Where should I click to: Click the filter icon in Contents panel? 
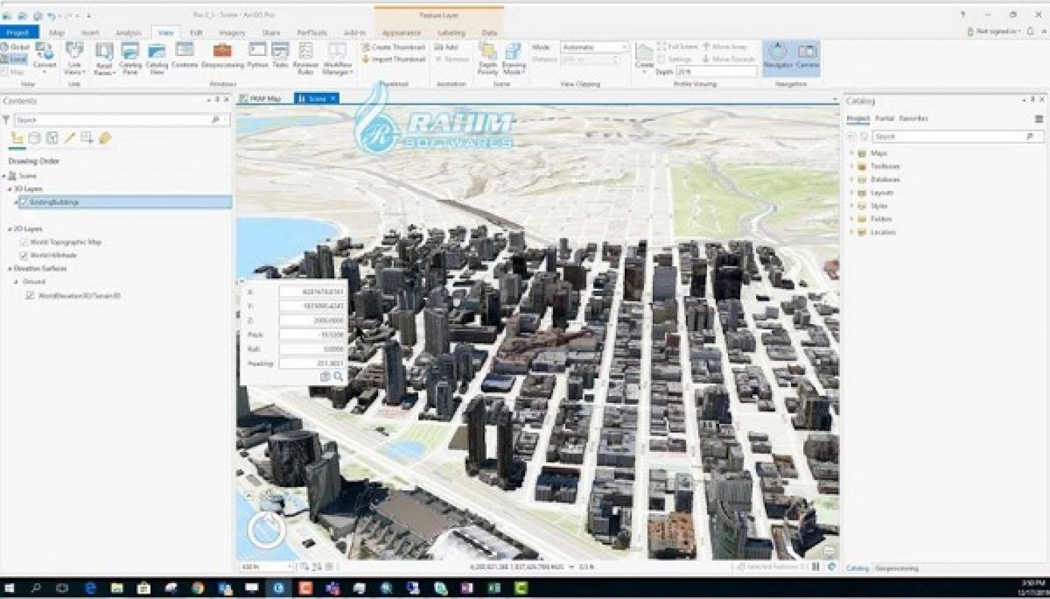coord(7,119)
